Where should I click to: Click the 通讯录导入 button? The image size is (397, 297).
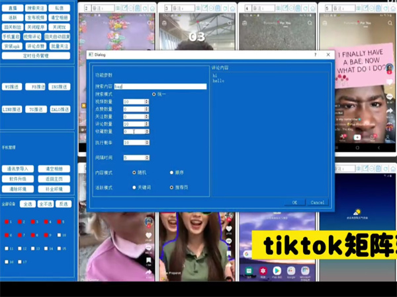tap(18, 169)
